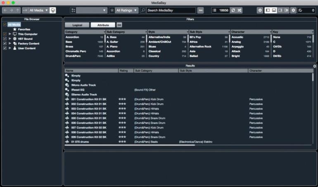Go forward with the right arrow button
Screen dimensions: 318x187
[x=12, y=10]
